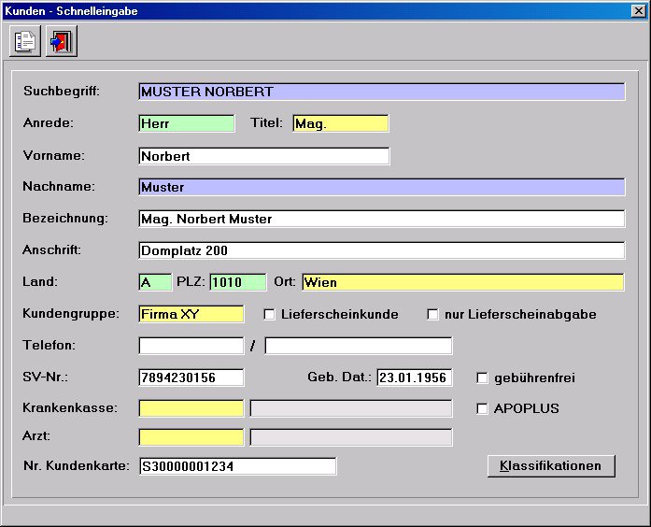This screenshot has height=527, width=651.
Task: Tick the nur Lieferscheinabgabe checkbox
Action: coord(432,314)
